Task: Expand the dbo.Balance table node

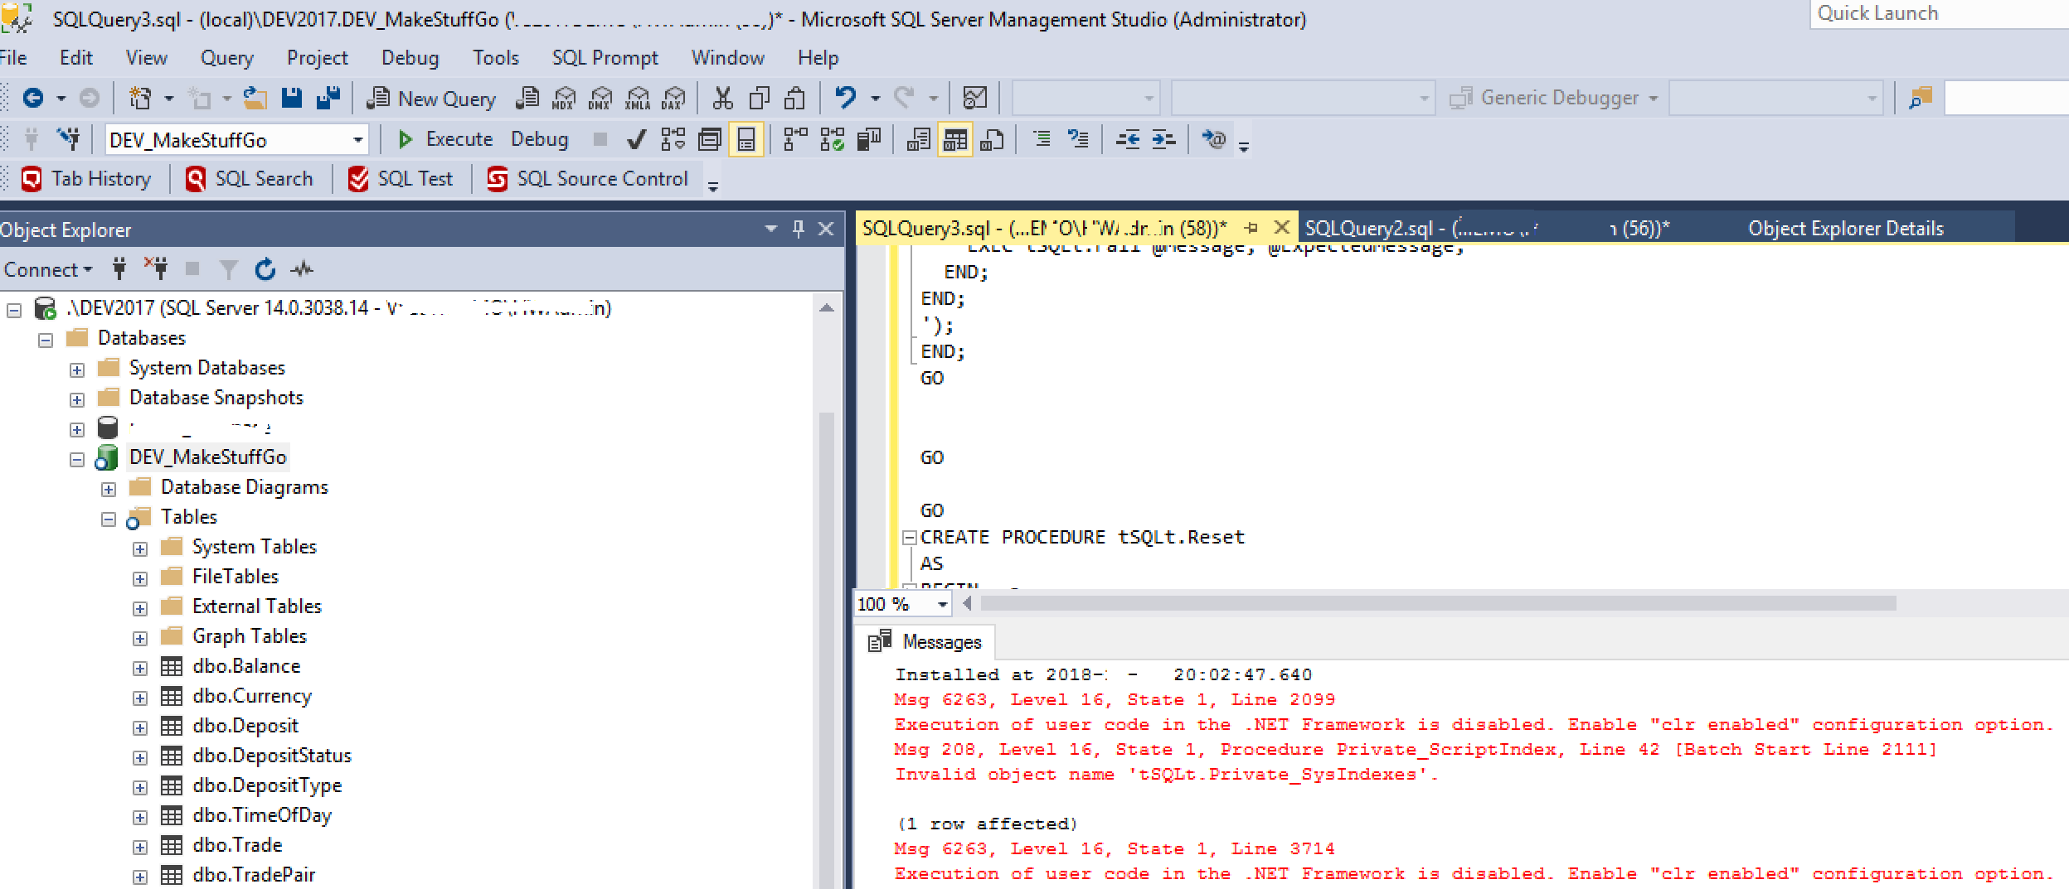Action: 140,668
